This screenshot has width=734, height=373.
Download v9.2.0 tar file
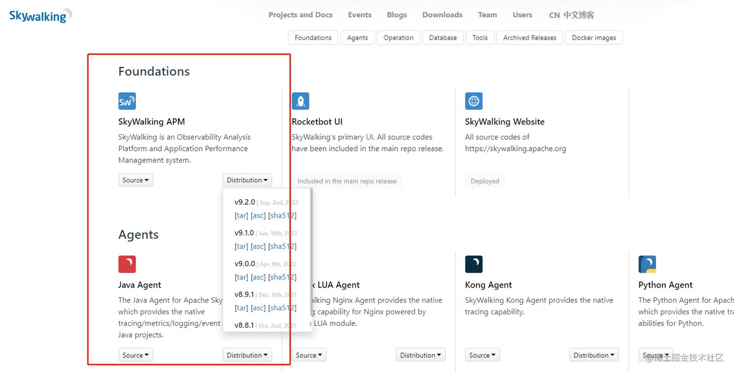(241, 215)
